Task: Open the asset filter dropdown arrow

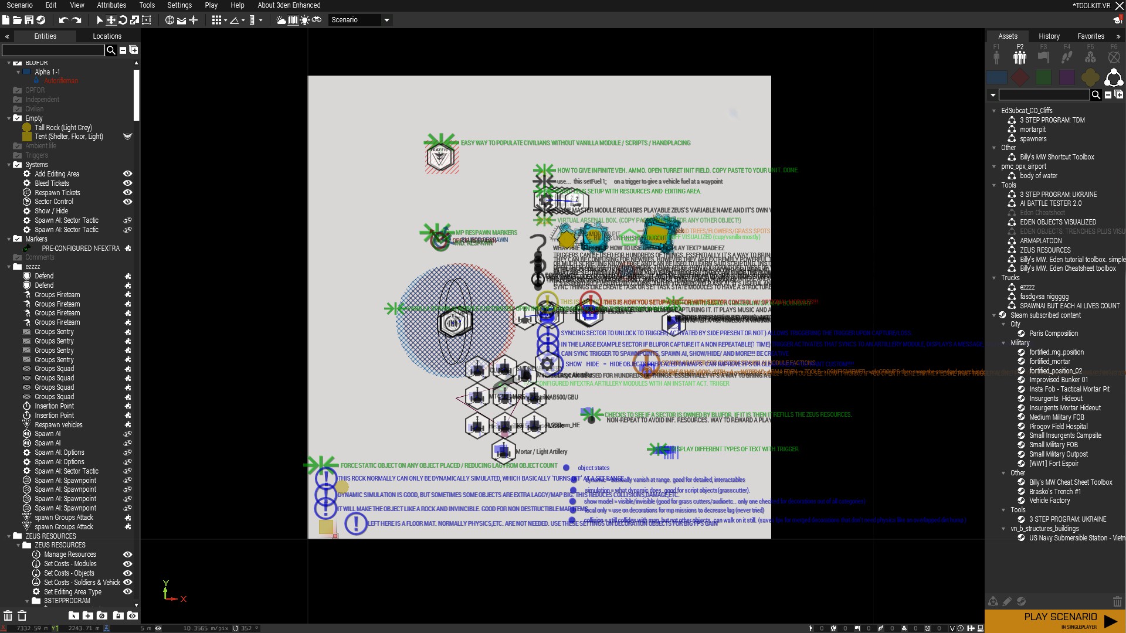Action: [993, 95]
